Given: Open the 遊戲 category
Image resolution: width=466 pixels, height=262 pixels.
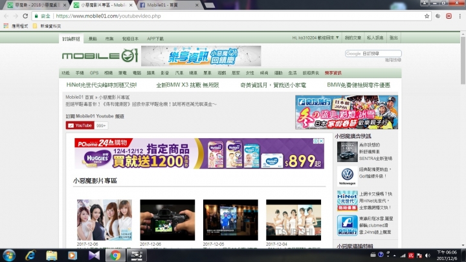Looking at the screenshot, I should pos(222,73).
